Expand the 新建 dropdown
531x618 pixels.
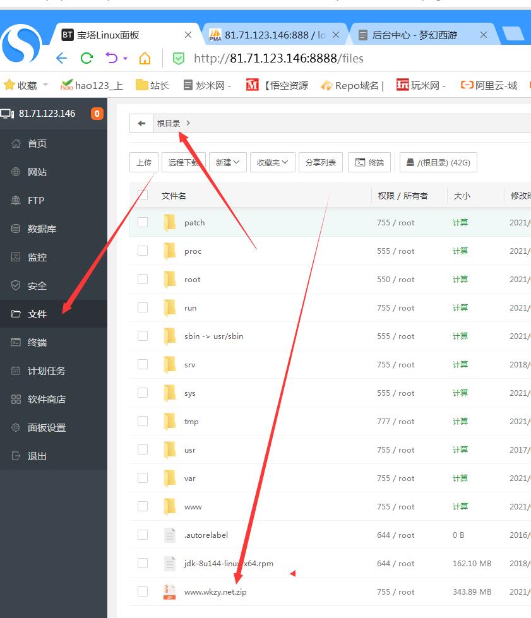[227, 162]
